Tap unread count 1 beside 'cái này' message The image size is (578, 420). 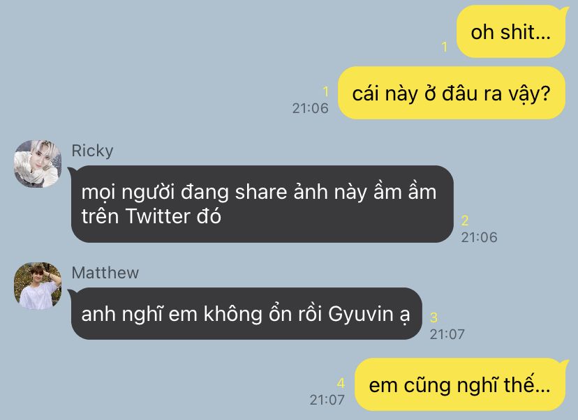click(325, 91)
